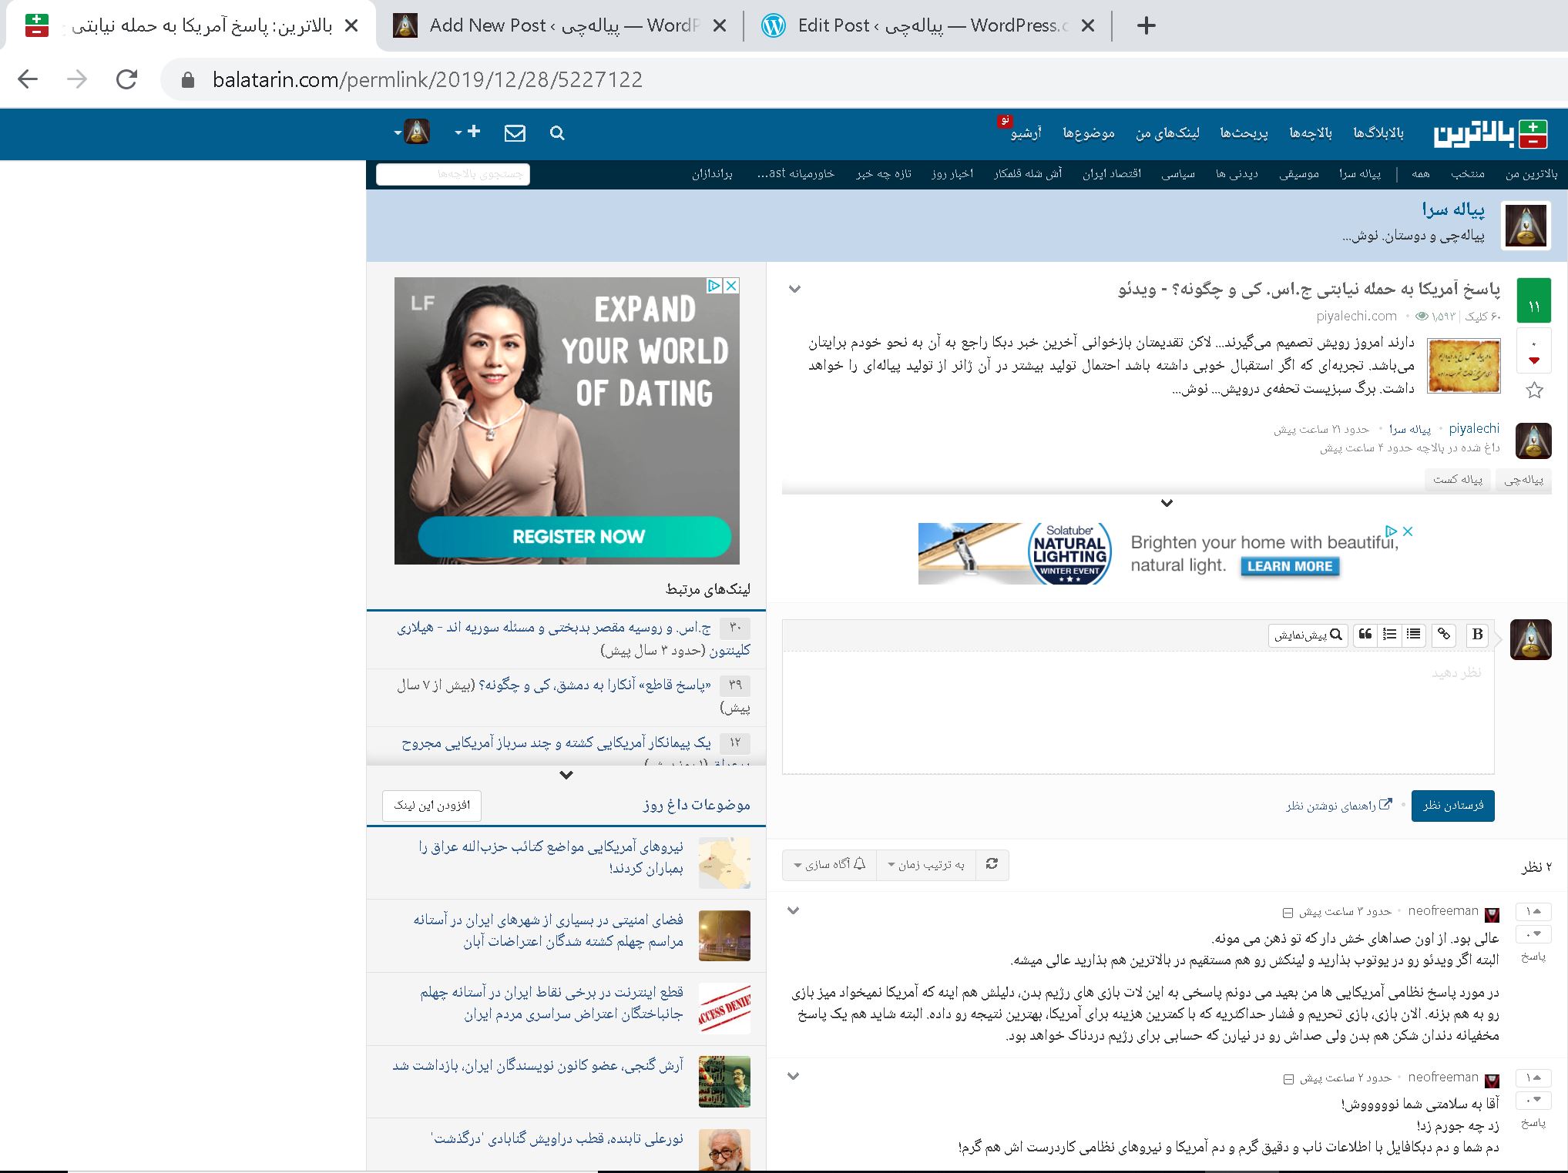Click the Bold formatting button in comment editor

[1477, 635]
